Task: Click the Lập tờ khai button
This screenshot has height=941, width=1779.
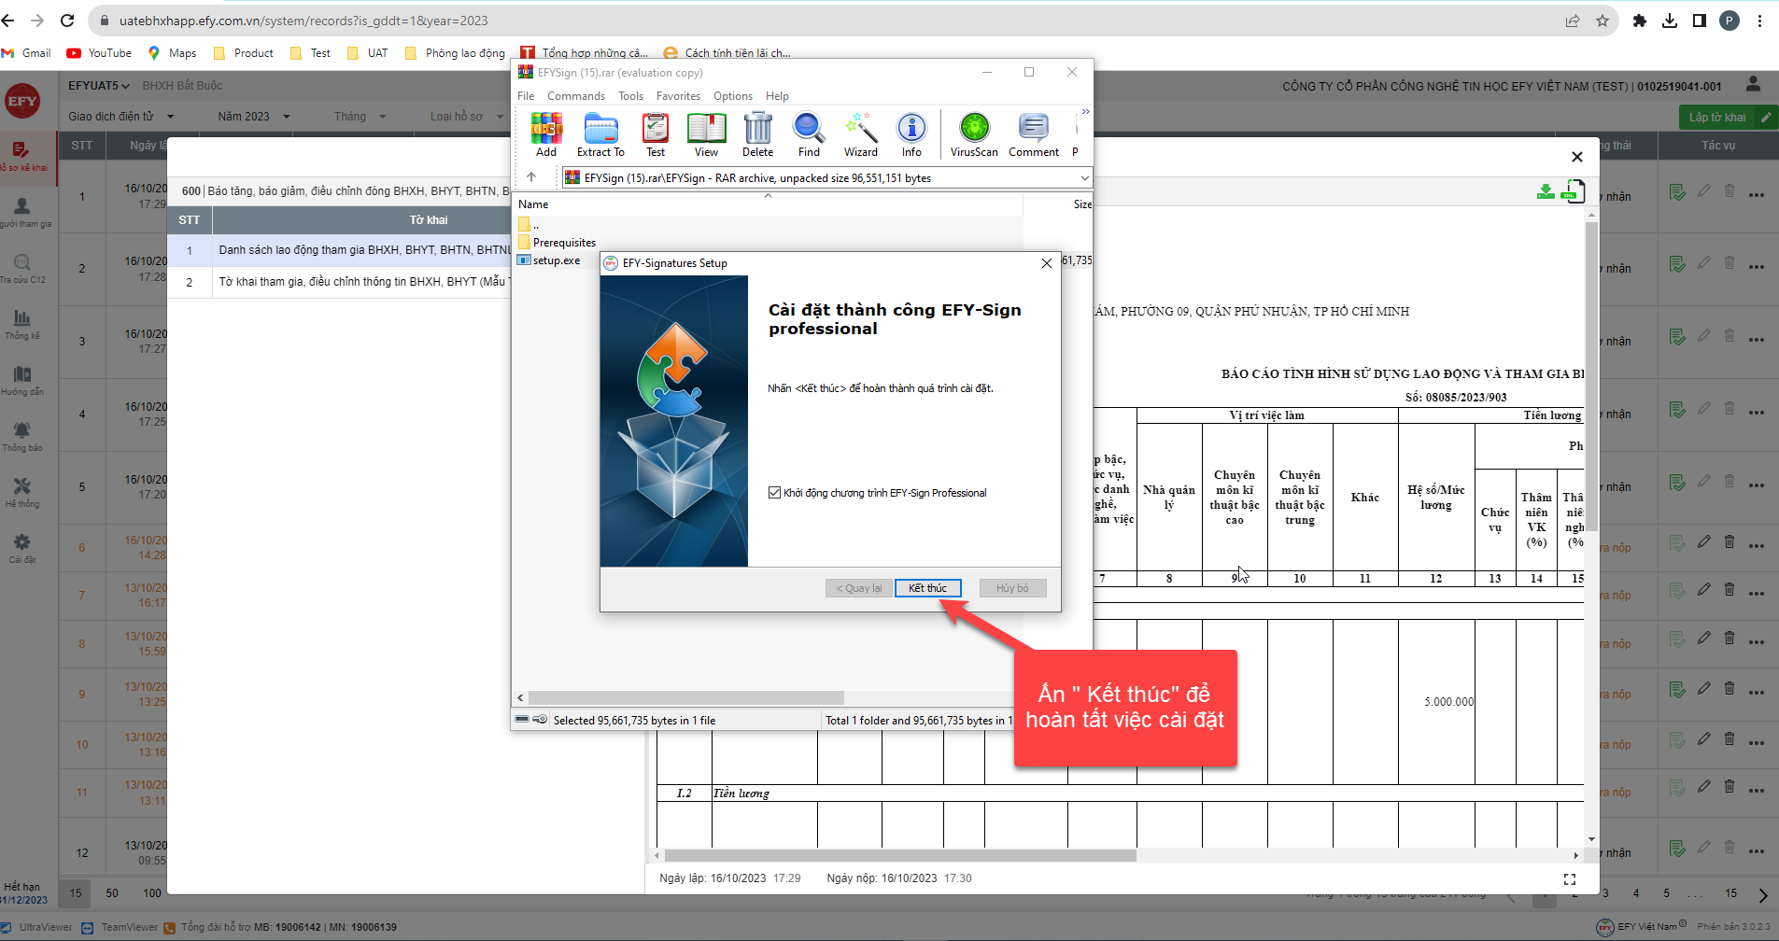Action: click(x=1716, y=118)
